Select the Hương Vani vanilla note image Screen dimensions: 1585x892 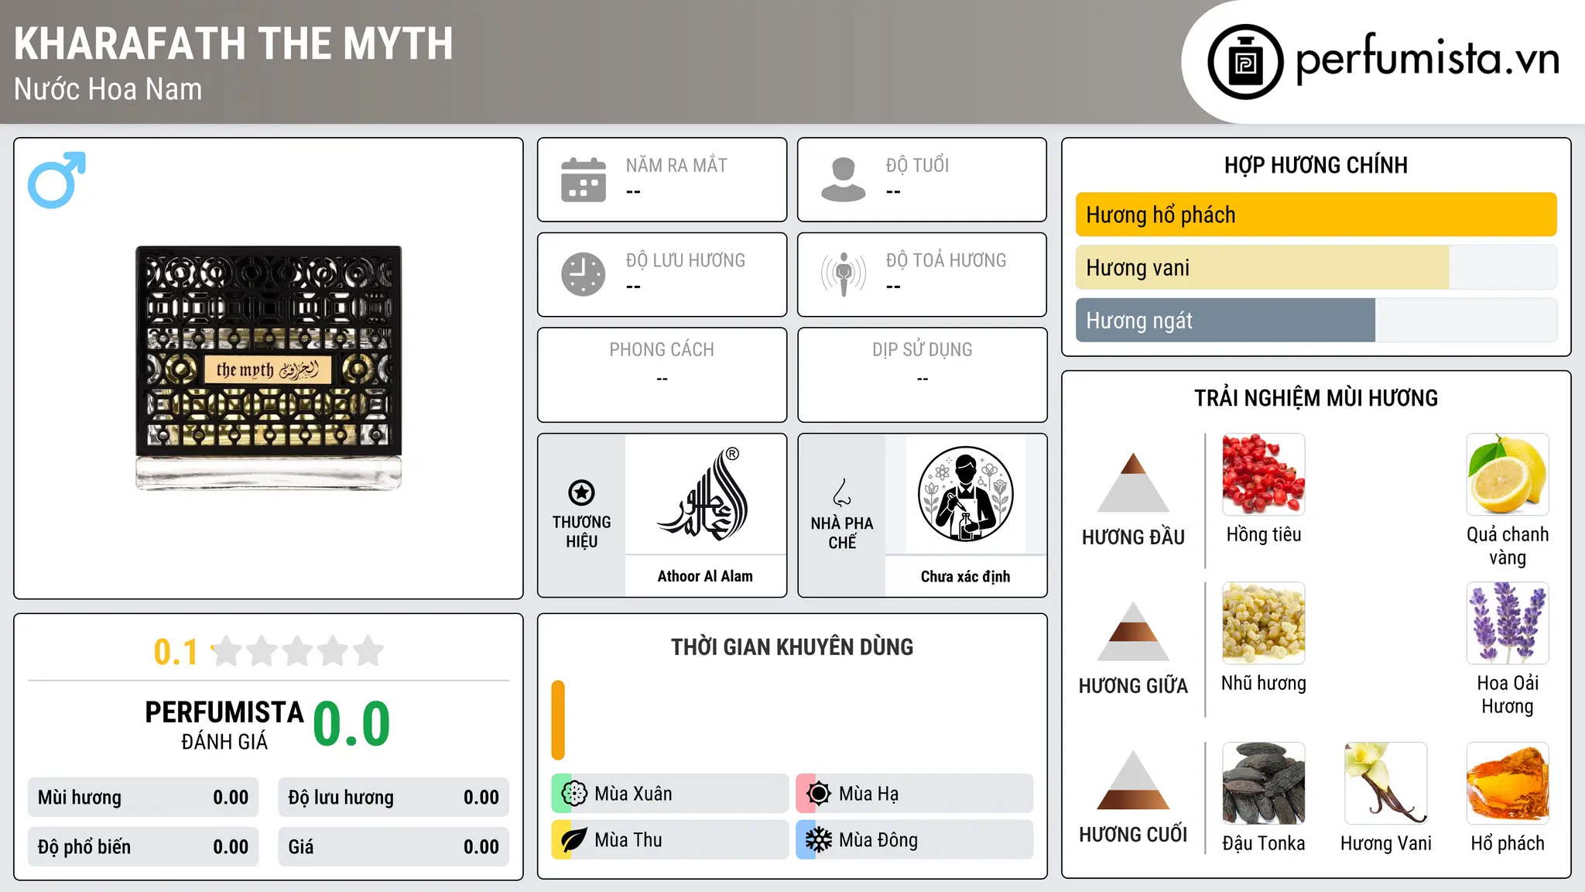pyautogui.click(x=1386, y=784)
